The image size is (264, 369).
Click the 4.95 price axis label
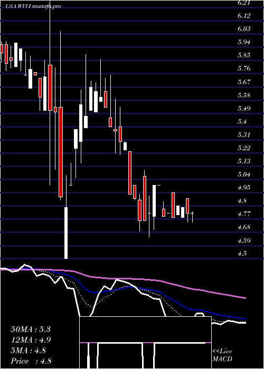(x=244, y=188)
